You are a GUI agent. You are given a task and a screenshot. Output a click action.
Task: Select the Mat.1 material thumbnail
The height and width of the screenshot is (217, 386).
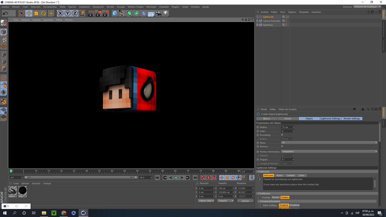[23, 191]
